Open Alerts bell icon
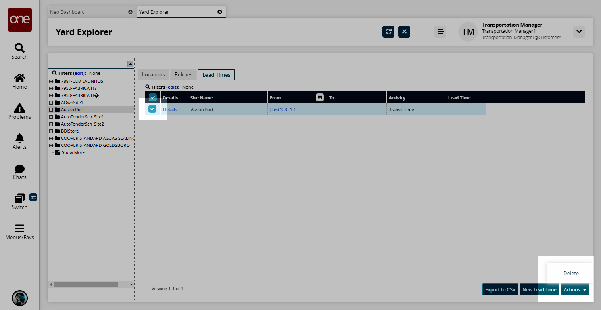Viewport: 601px width, 310px height. click(19, 138)
